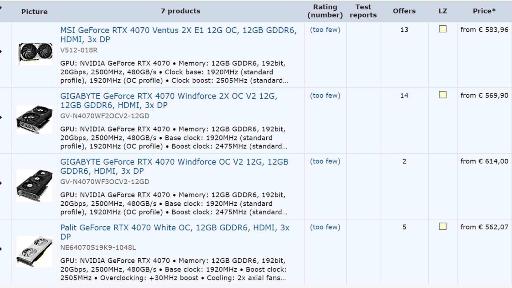
Task: Click price 'from € 583,96'
Action: coord(484,30)
